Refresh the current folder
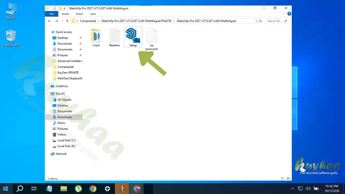Screen dimensions: 345x194 click(x=260, y=21)
